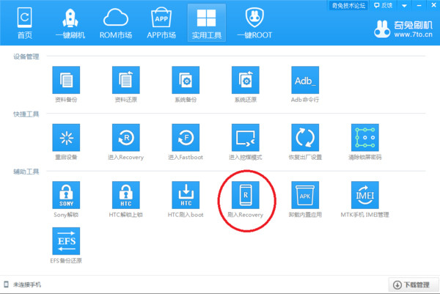Image resolution: width=440 pixels, height=294 pixels.
Task: Open 卸载内置应用 APK uninstall tool
Action: (305, 194)
